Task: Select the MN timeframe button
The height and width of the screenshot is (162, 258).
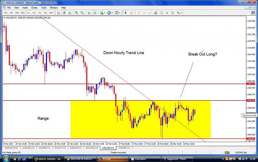Action: tap(51, 13)
